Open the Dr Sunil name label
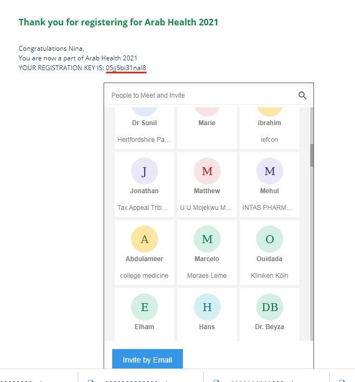The image size is (355, 382). tap(144, 123)
